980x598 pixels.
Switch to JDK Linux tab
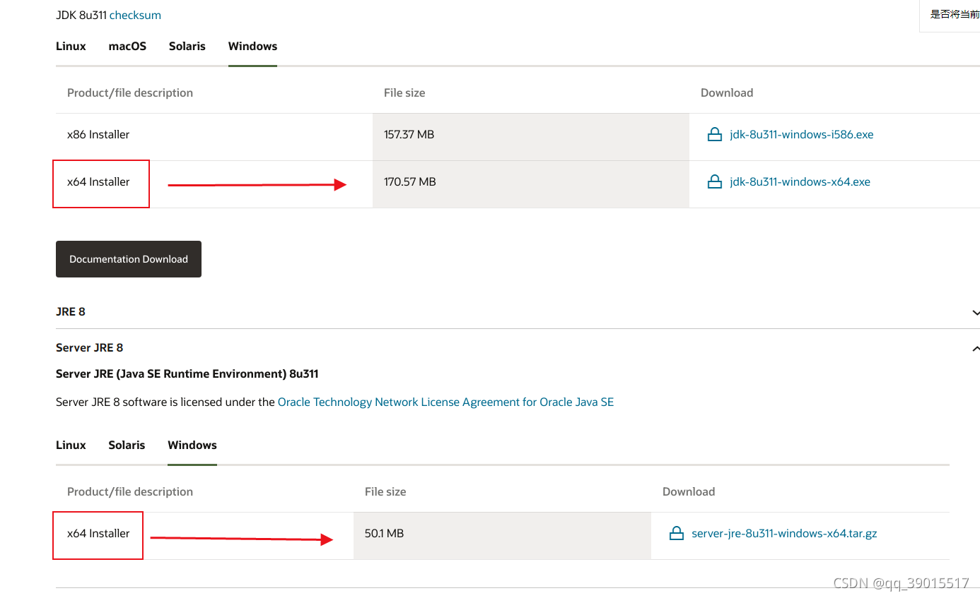pos(71,46)
